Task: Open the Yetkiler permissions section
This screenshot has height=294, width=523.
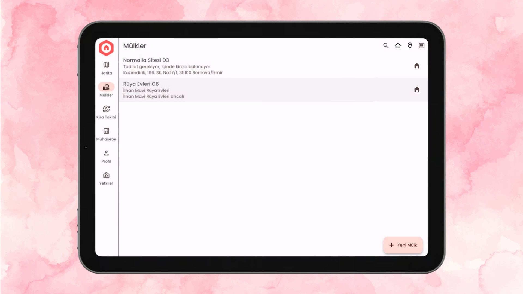Action: pyautogui.click(x=106, y=179)
